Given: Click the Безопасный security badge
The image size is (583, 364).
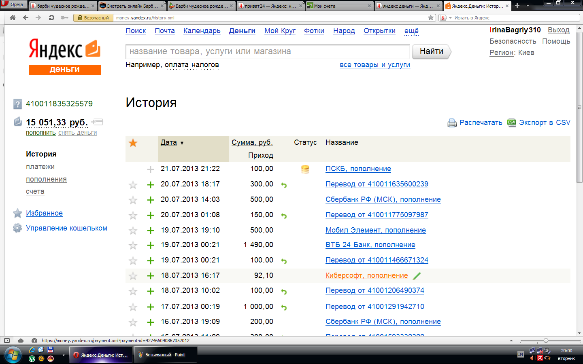Looking at the screenshot, I should coord(94,18).
